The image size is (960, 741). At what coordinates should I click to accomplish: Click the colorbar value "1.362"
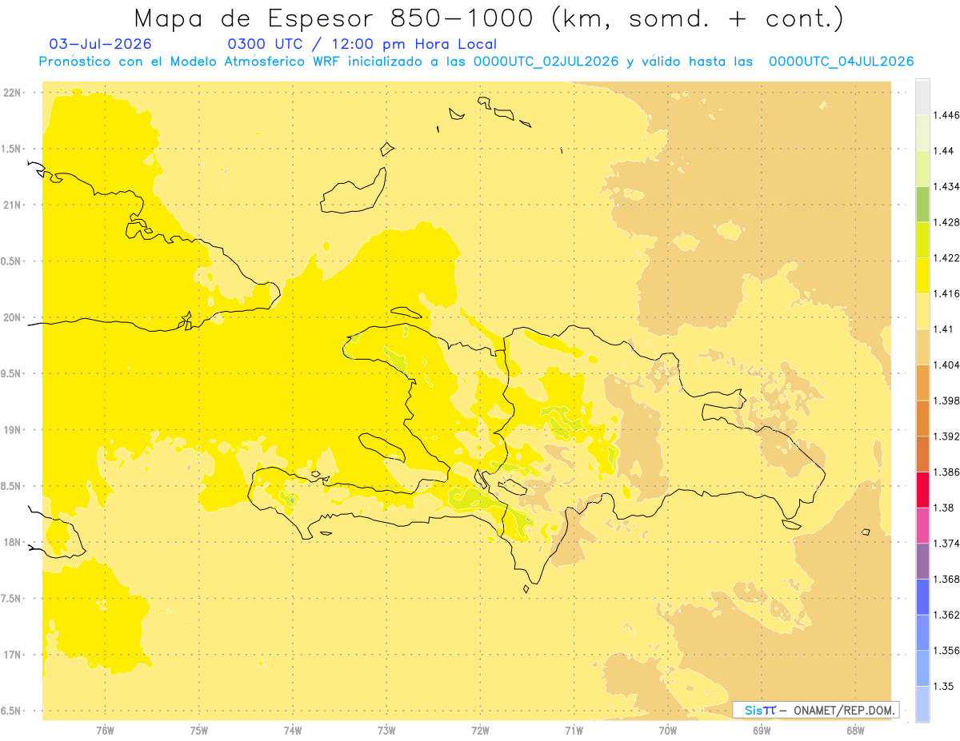pos(946,615)
